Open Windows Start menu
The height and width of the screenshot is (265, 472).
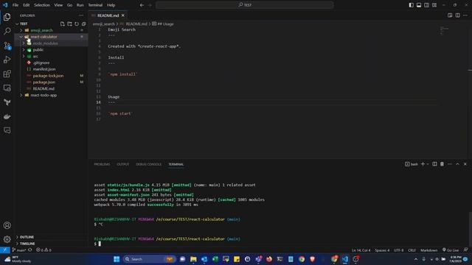coord(117,259)
